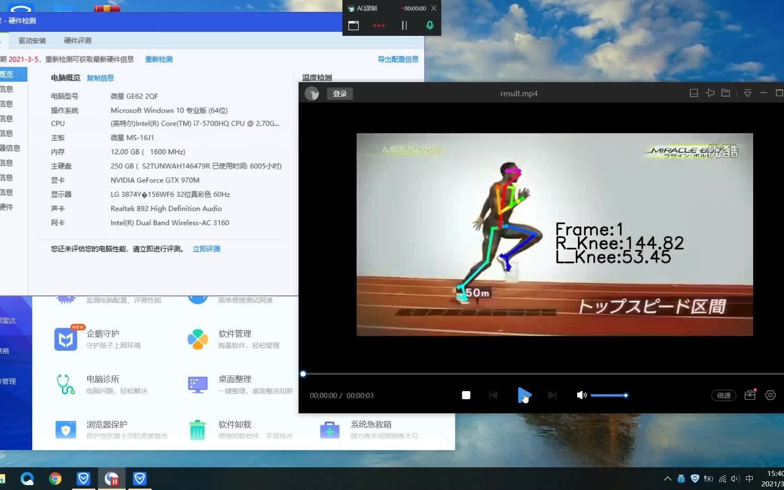Select recording window region icon
The width and height of the screenshot is (784, 490).
click(353, 25)
